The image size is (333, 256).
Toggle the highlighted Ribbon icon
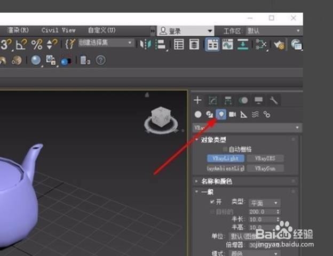coord(212,44)
